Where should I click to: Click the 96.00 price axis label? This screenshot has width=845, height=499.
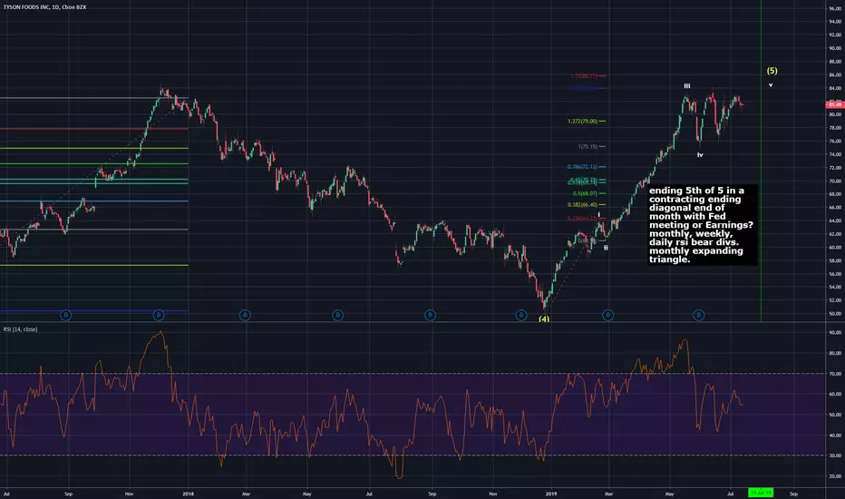835,9
